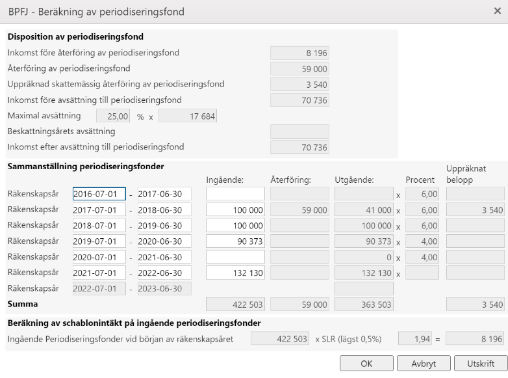Focus the empty Ingående field for 2016-07-01
This screenshot has width=508, height=378.
[x=235, y=194]
